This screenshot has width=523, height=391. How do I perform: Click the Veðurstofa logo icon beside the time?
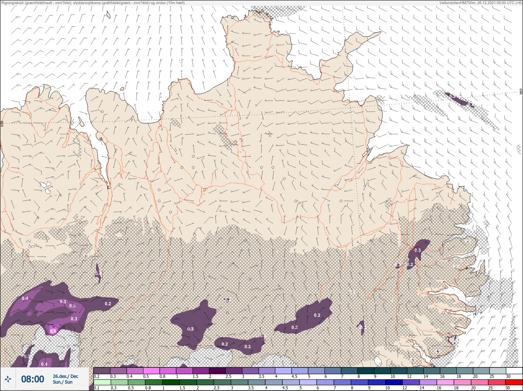[x=8, y=379]
